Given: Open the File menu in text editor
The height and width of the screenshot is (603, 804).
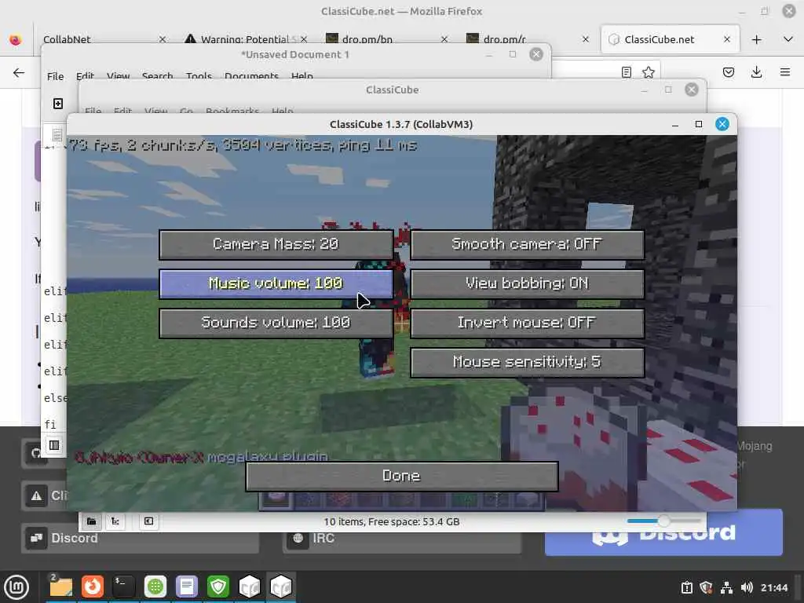Looking at the screenshot, I should [x=56, y=76].
